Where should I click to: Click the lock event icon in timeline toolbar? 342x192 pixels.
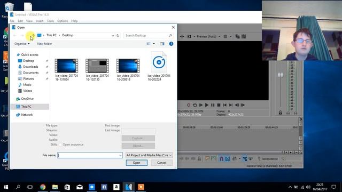pos(199,159)
